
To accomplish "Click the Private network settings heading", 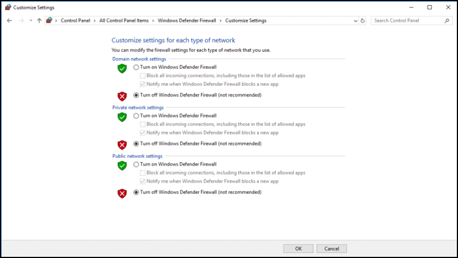I will 138,107.
